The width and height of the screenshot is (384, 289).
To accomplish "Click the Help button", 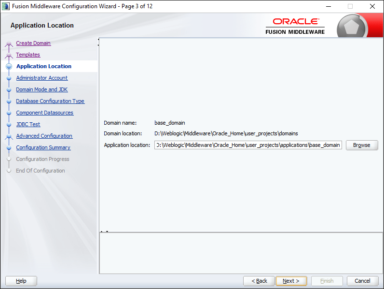I will click(x=21, y=281).
